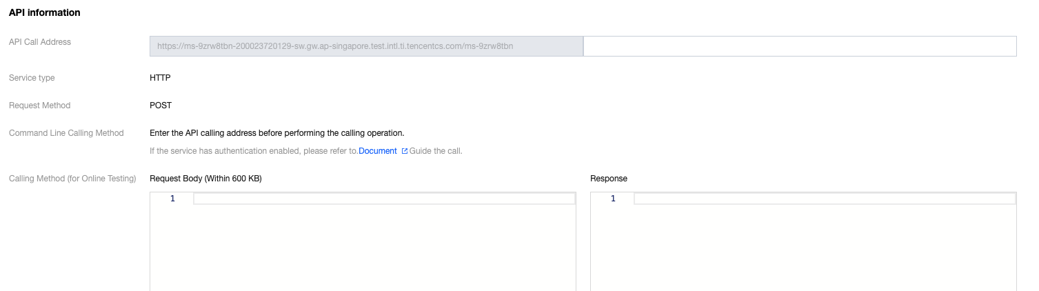Viewport: 1039px width, 291px height.
Task: Focus the first line of Response editor
Action: (824, 199)
